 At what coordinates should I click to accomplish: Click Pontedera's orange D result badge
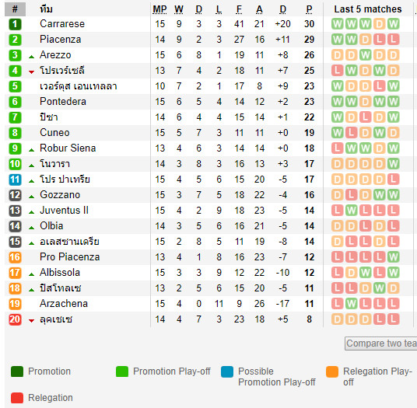pyautogui.click(x=366, y=102)
